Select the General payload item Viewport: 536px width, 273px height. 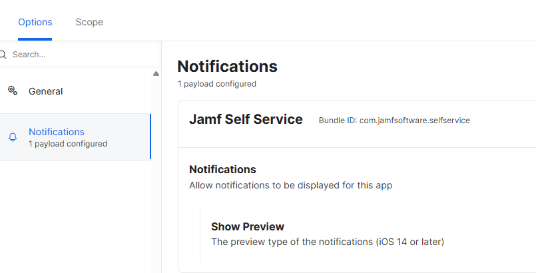tap(75, 91)
